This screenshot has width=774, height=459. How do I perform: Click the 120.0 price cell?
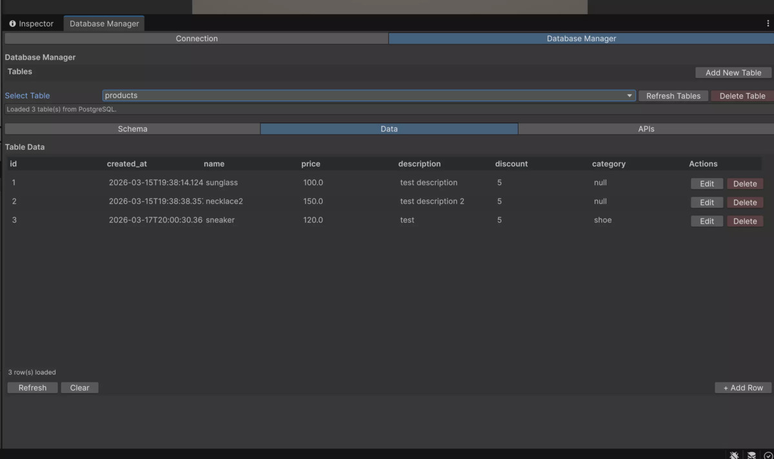pos(313,220)
